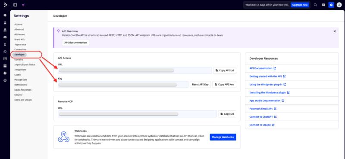Copy the API Key

pyautogui.click(x=224, y=84)
